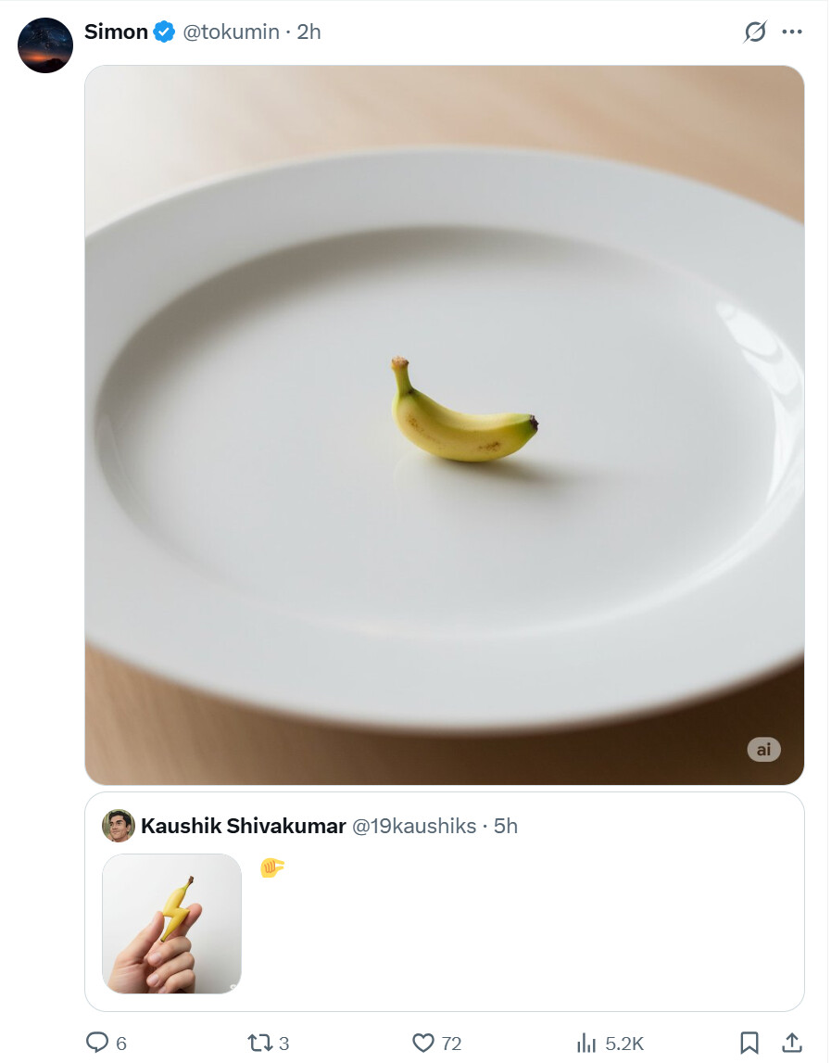Open the three-dot more options menu
Image resolution: width=831 pixels, height=1063 pixels.
point(792,32)
